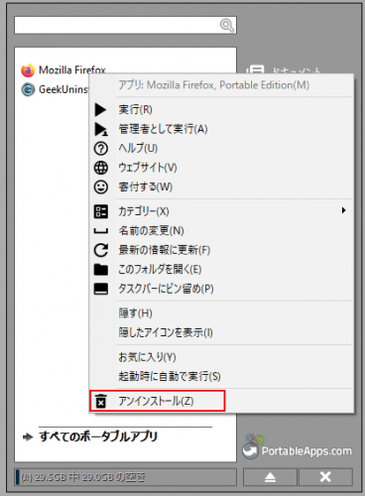
Task: Select 実行(R) from context menu
Action: pos(221,109)
